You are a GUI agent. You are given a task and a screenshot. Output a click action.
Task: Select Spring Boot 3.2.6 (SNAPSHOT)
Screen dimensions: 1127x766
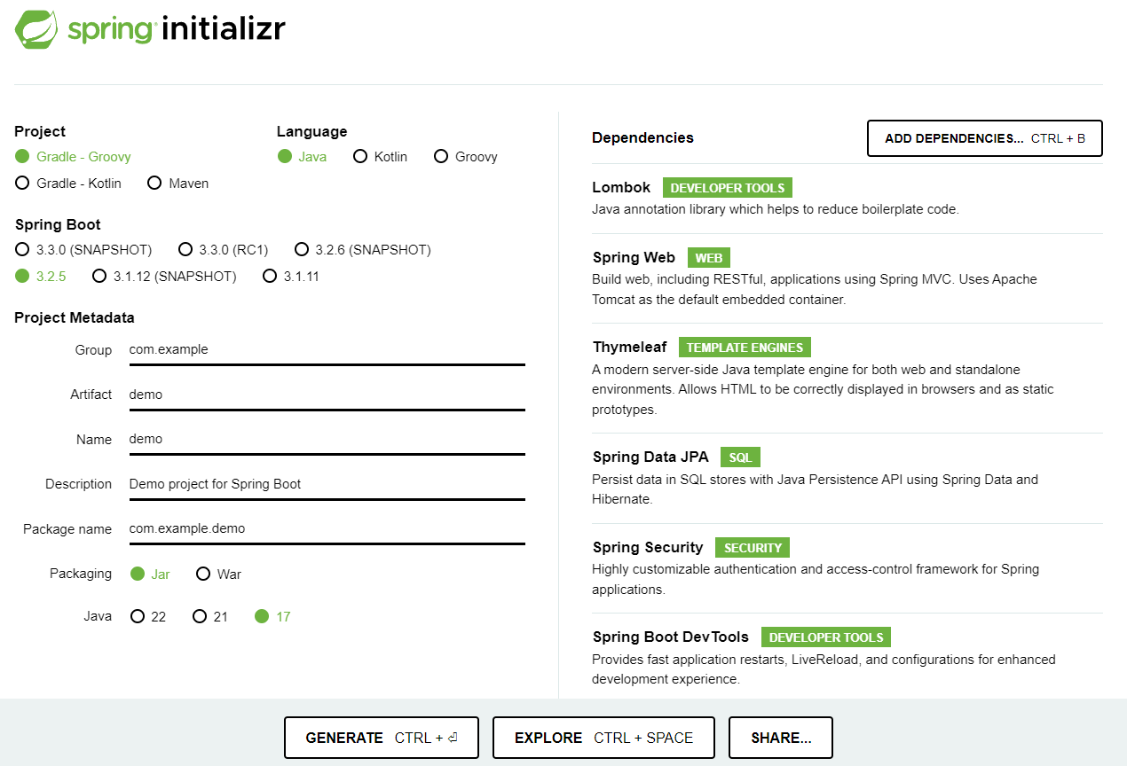pos(362,250)
